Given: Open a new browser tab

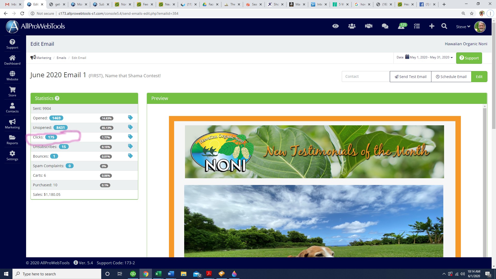Looking at the screenshot, I should [x=444, y=4].
